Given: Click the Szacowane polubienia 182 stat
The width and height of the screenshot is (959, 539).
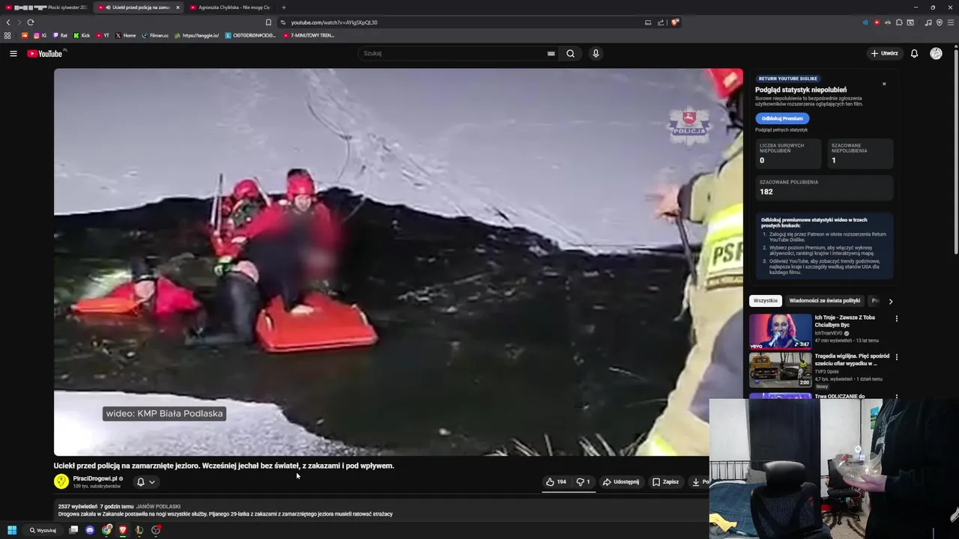Looking at the screenshot, I should click(x=824, y=187).
